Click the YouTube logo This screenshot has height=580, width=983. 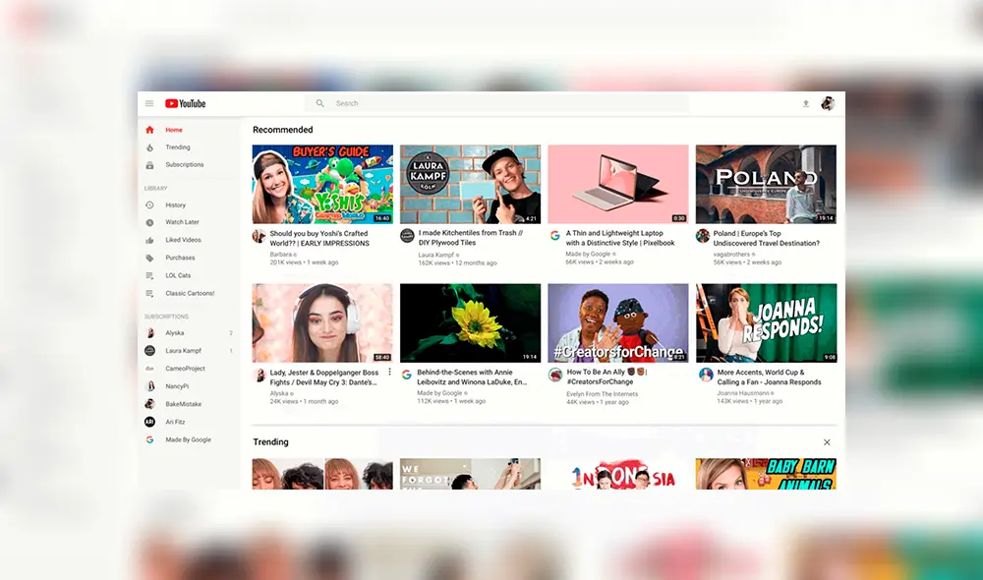185,103
